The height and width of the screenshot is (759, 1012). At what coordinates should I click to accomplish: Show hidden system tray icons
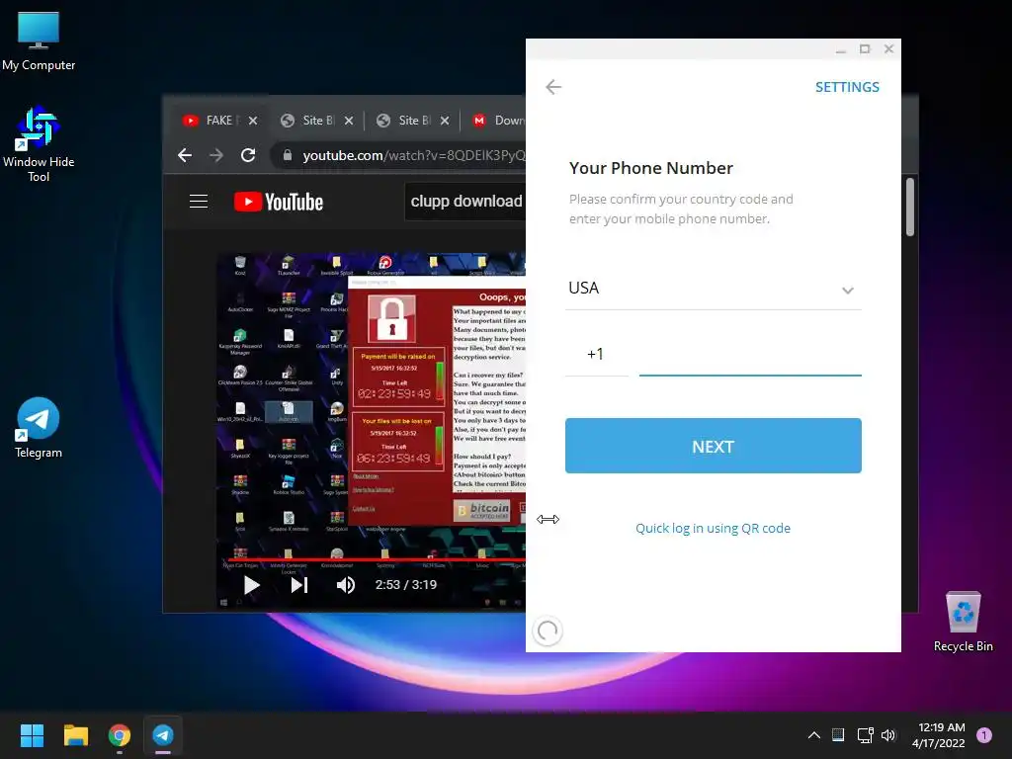tap(814, 735)
